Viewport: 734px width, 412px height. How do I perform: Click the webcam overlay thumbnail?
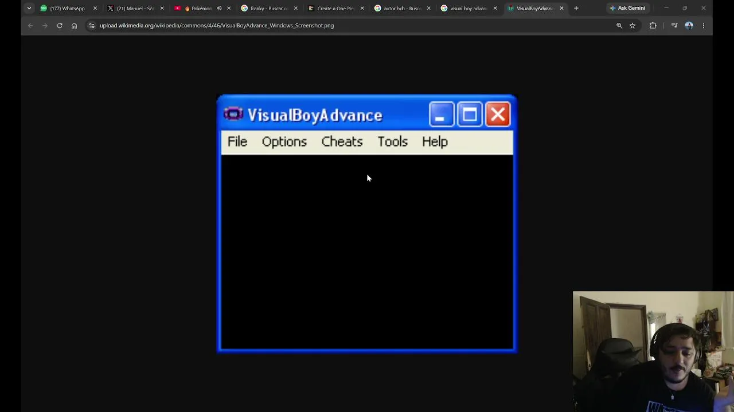click(653, 352)
